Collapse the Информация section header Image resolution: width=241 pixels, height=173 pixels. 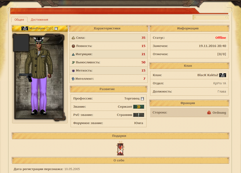point(189,29)
